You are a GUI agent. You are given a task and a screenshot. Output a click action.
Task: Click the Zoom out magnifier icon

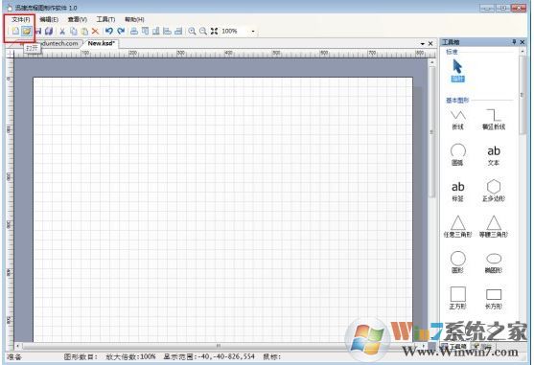[x=203, y=31]
